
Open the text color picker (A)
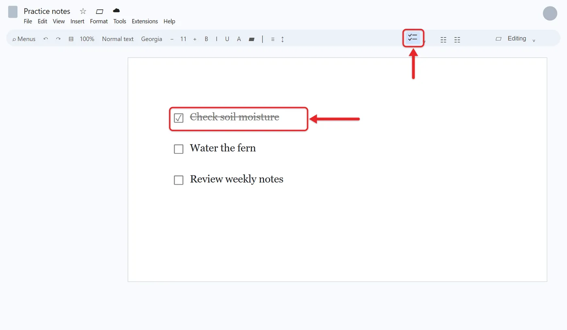click(x=239, y=39)
